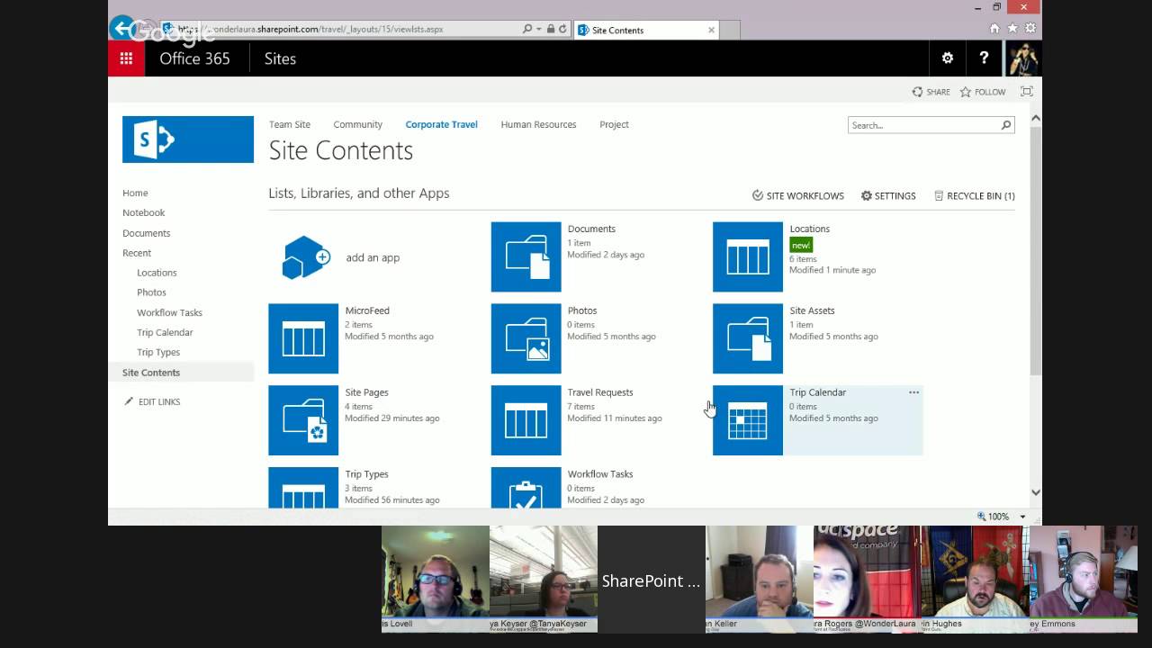Open Documents in left navigation
This screenshot has height=648, width=1152.
[x=146, y=233]
